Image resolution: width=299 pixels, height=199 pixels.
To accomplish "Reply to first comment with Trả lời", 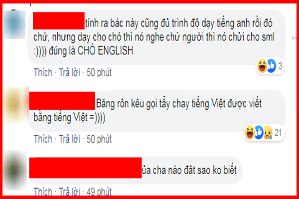I will (x=69, y=73).
